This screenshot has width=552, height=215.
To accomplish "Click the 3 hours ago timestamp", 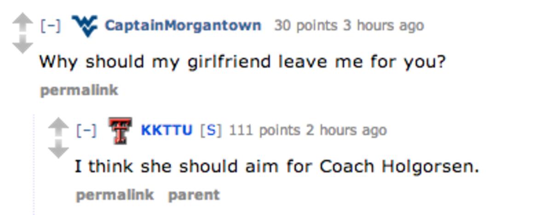I will tap(383, 25).
